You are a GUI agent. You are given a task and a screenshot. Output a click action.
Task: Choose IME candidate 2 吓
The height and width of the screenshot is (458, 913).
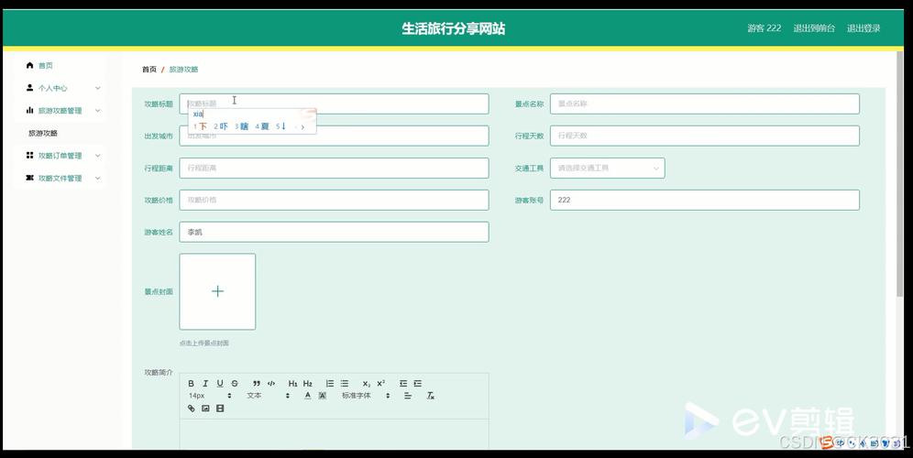tap(221, 126)
